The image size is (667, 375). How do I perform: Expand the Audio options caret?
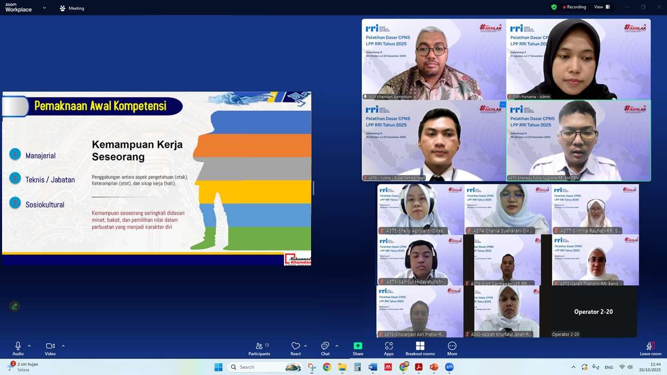click(29, 346)
